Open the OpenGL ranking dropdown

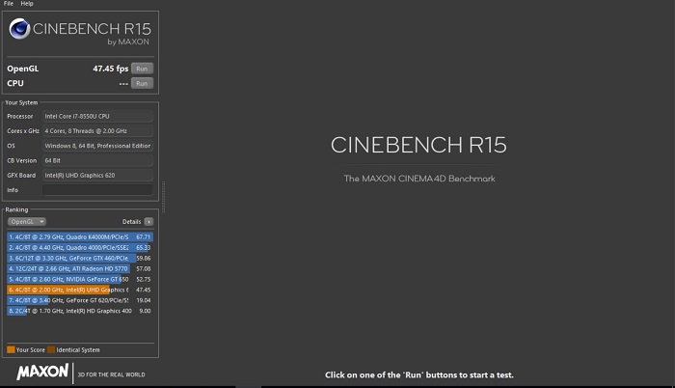tap(27, 222)
